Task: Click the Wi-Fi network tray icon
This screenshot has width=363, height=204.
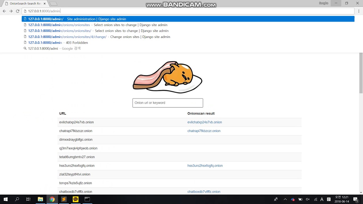Action: [x=315, y=199]
